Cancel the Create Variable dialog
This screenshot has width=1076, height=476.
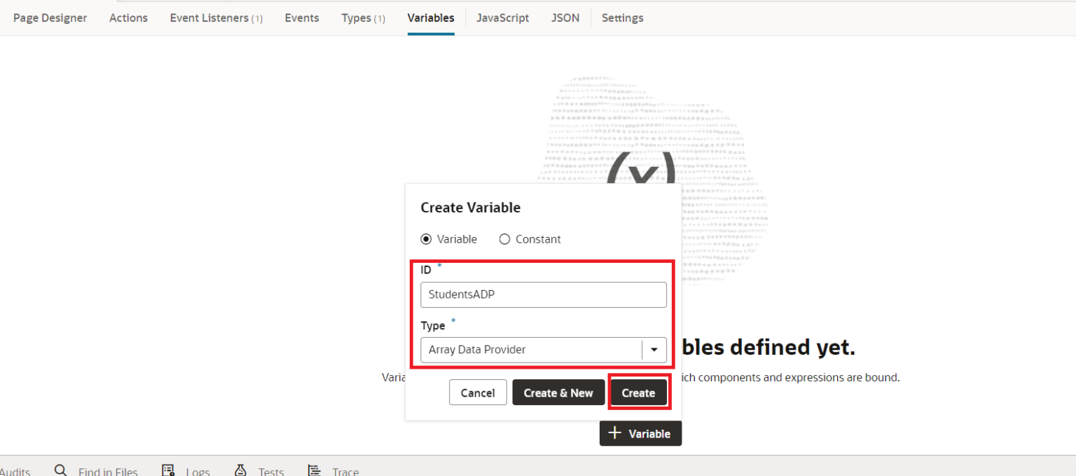(478, 393)
